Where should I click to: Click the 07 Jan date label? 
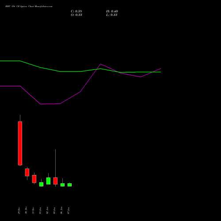69,210
